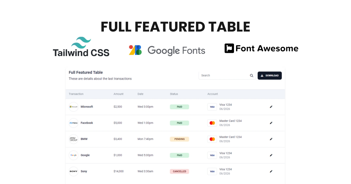The height and width of the screenshot is (184, 351).
Task: Select the Microsoft transaction name
Action: pyautogui.click(x=87, y=107)
